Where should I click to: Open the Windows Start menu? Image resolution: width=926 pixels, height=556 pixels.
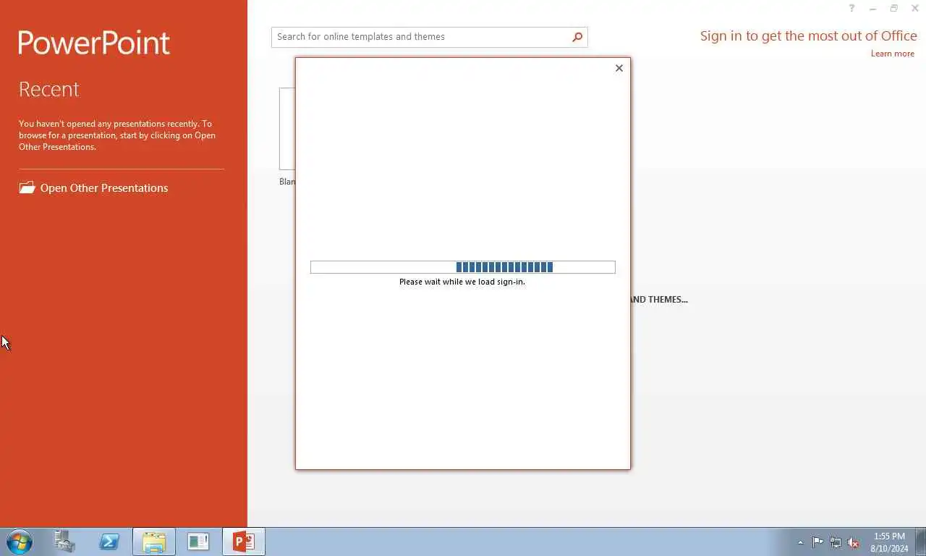[19, 542]
